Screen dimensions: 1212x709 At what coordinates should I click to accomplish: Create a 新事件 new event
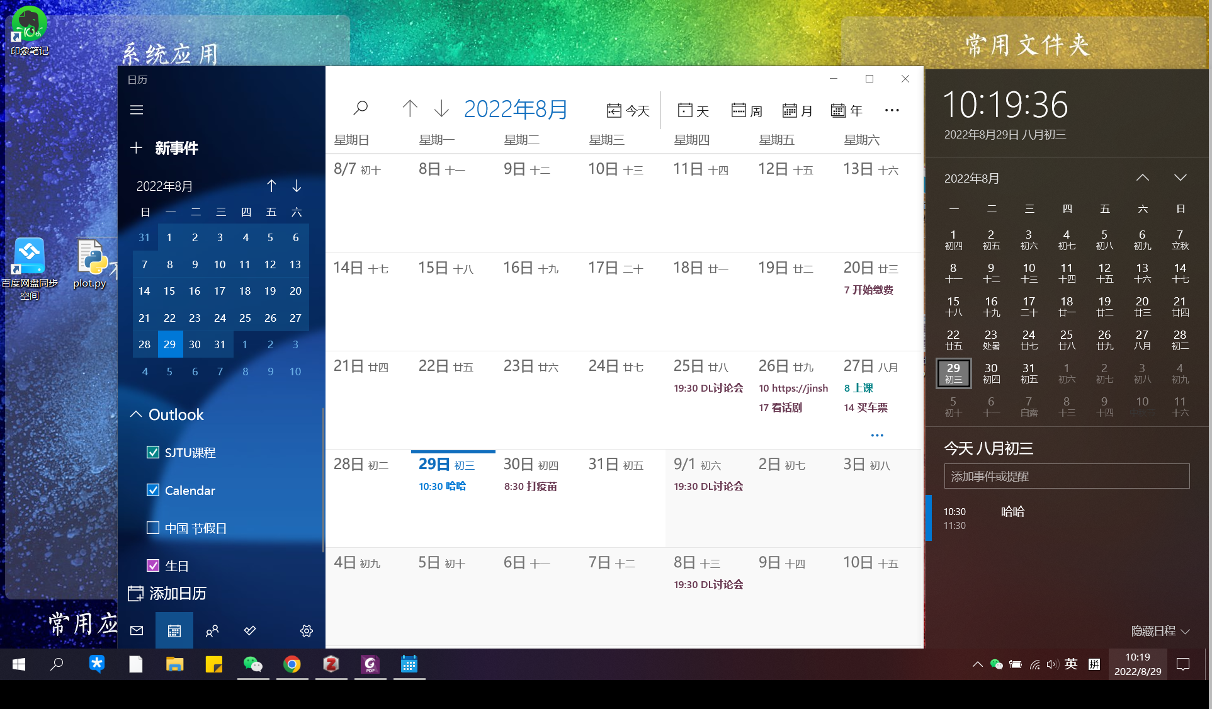pos(164,148)
